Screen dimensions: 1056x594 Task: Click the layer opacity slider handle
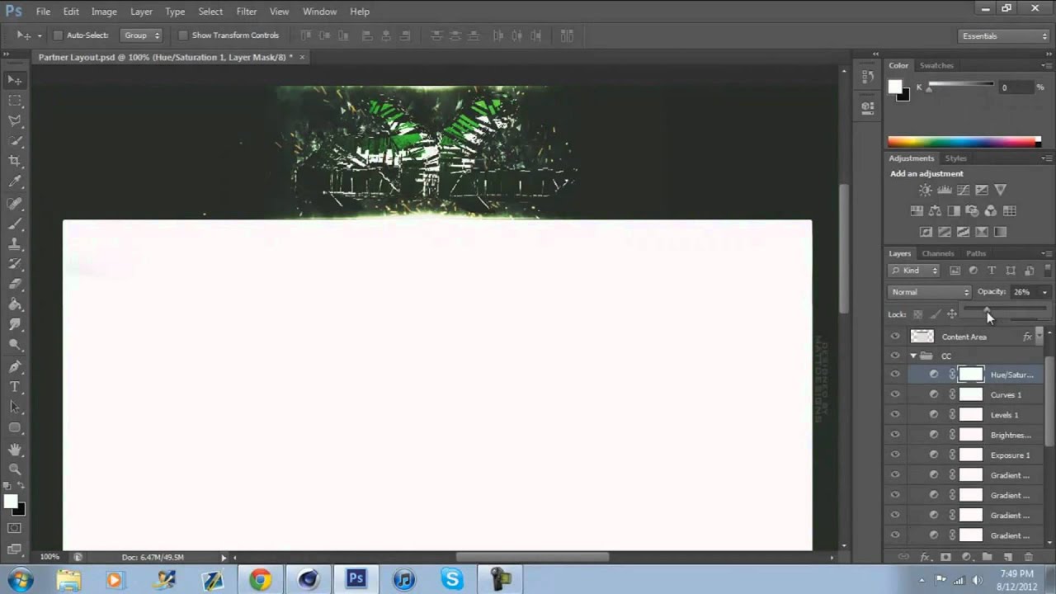[988, 309]
